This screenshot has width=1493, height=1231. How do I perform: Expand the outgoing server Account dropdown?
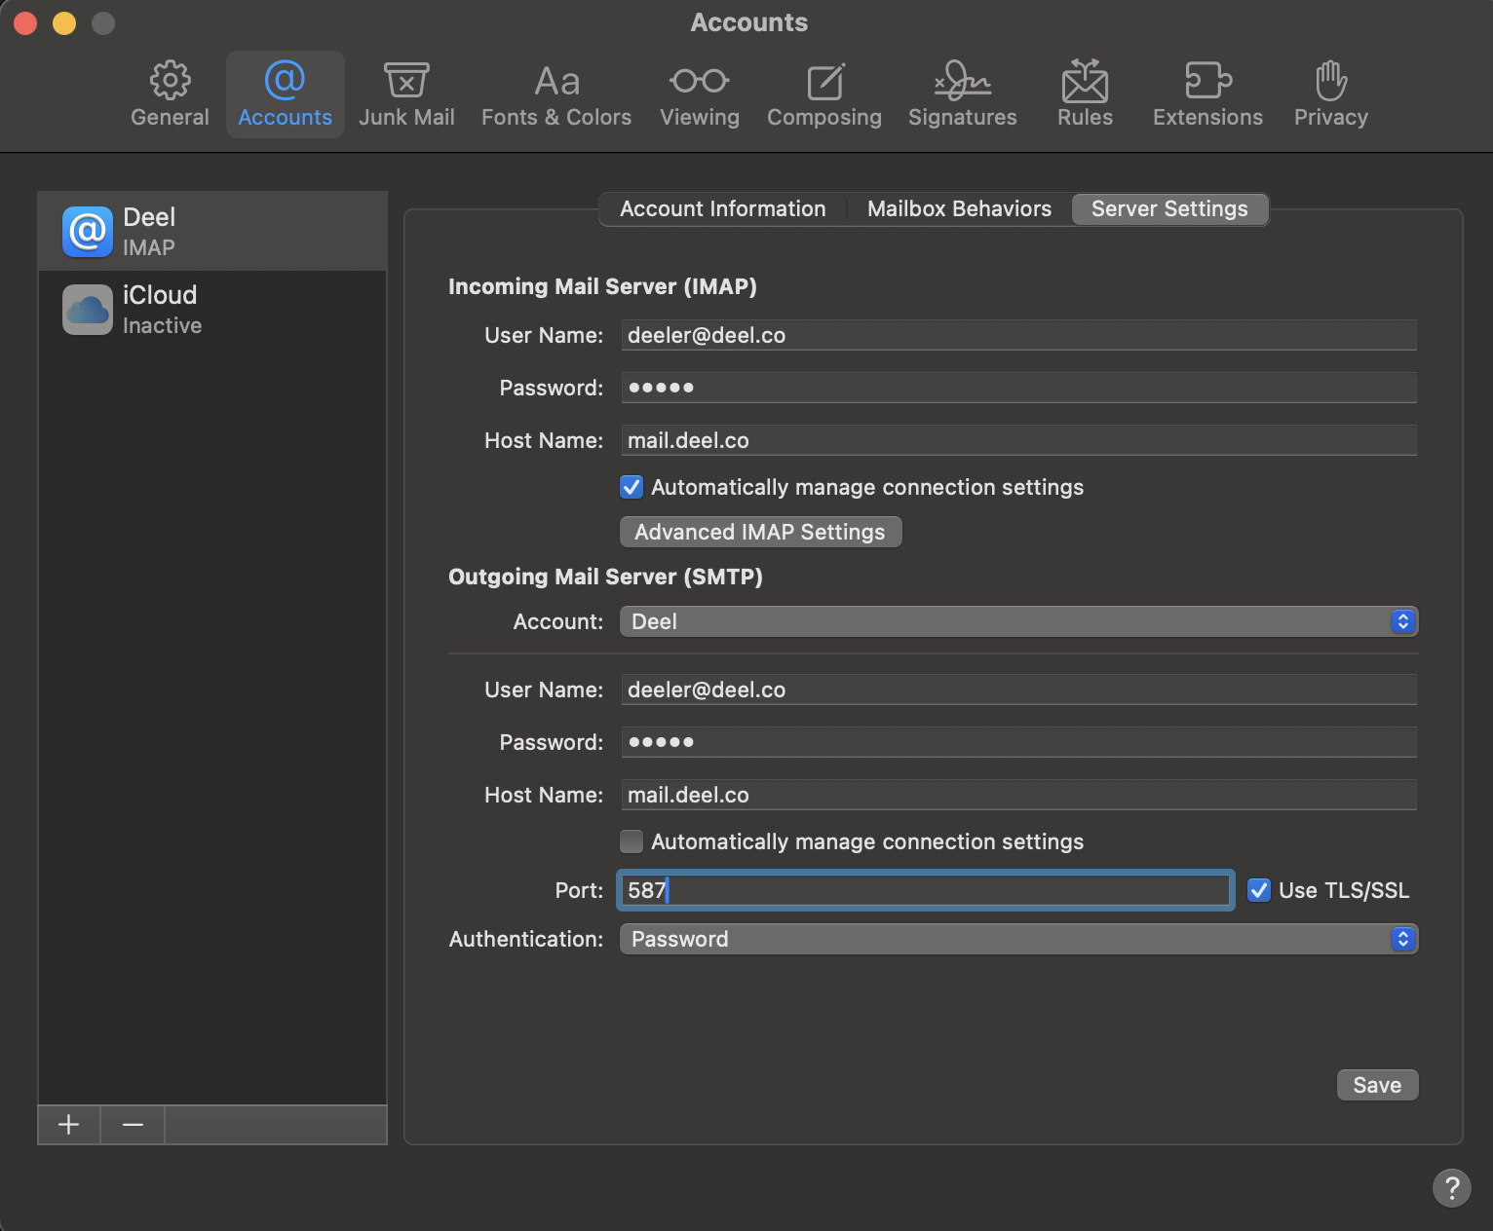point(1018,621)
